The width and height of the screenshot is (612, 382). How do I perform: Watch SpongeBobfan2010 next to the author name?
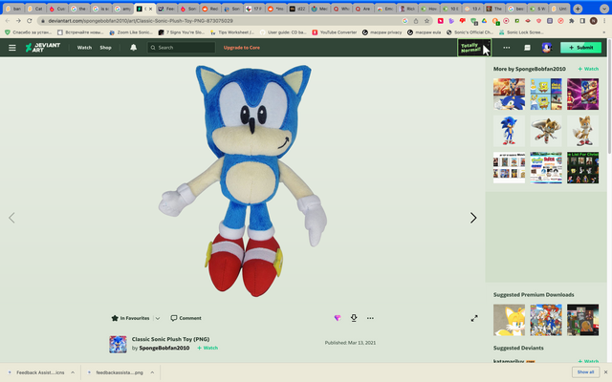point(208,348)
